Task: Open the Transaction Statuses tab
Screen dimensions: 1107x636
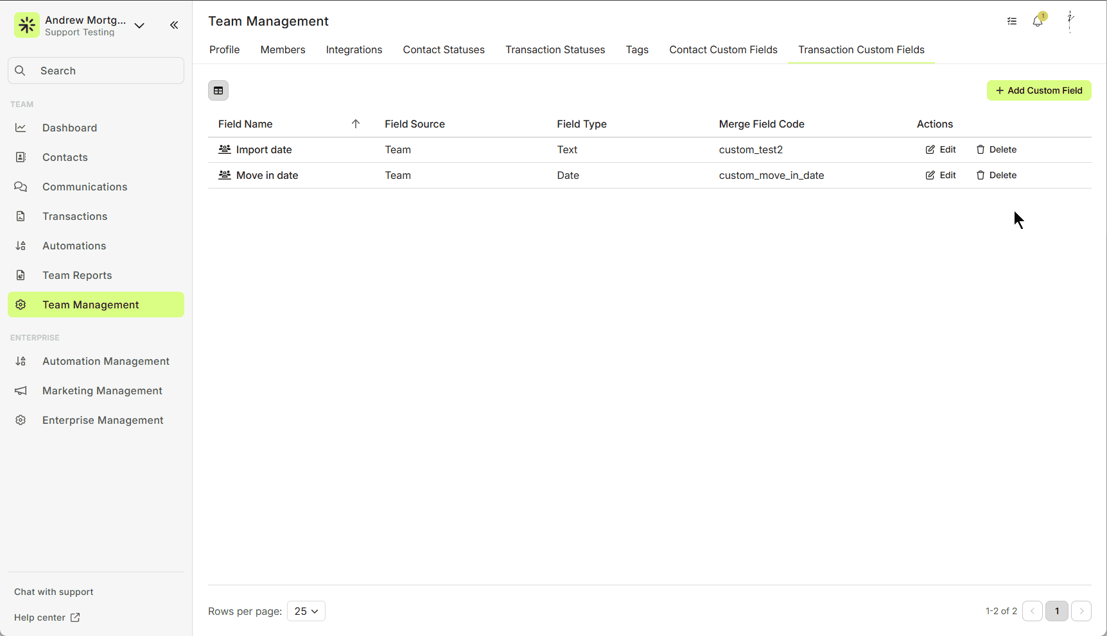Action: 555,50
